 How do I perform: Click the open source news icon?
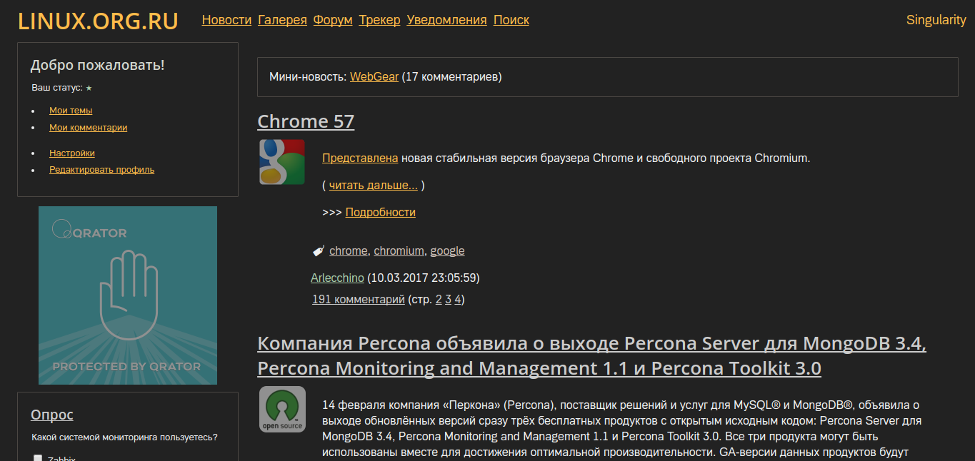click(x=282, y=409)
